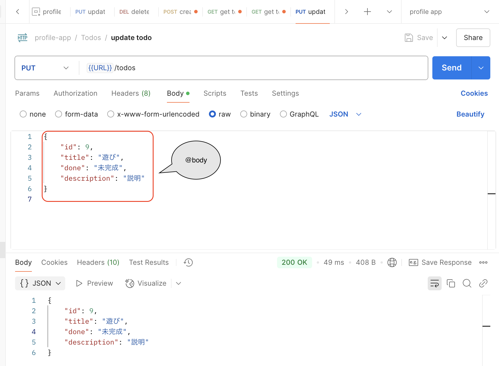Open the request Settings tab
The image size is (499, 366).
(285, 93)
